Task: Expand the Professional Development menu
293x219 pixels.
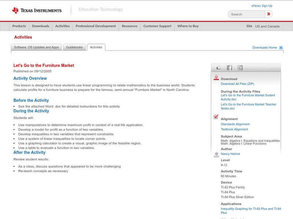Action: click(x=96, y=26)
